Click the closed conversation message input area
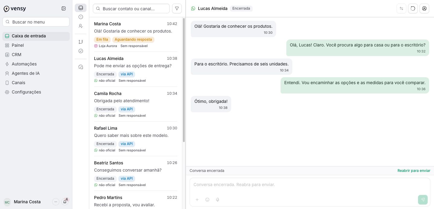434x209 pixels. tap(310, 185)
